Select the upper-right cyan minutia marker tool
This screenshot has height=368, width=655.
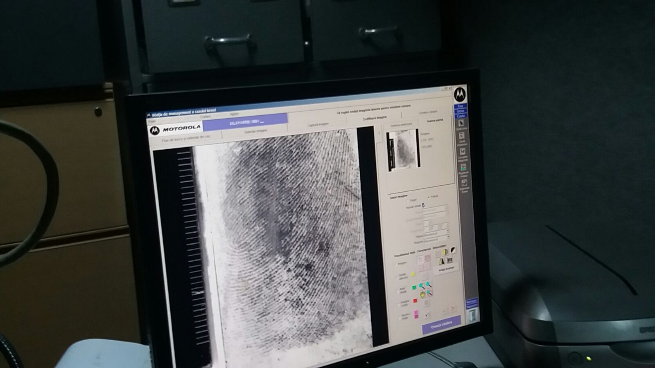(428, 285)
